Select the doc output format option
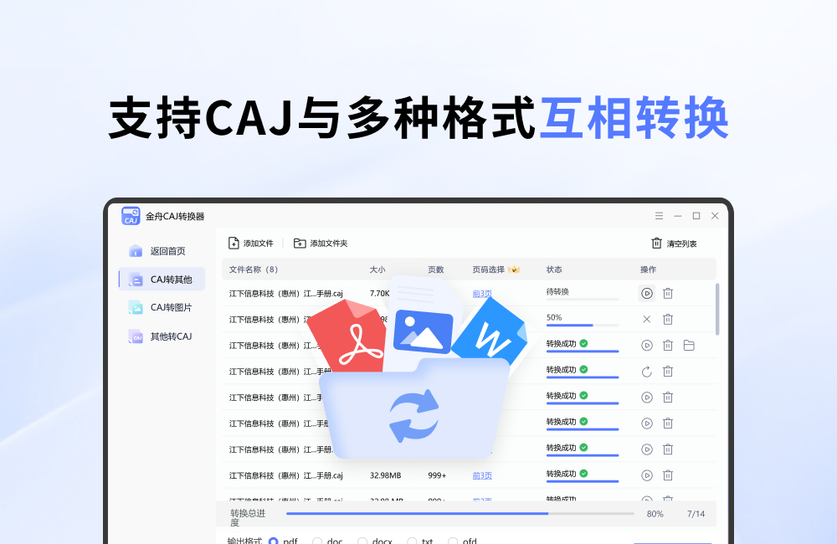The image size is (837, 544). (318, 541)
